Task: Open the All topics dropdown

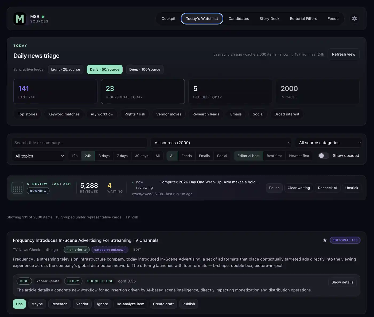Action: pos(38,156)
